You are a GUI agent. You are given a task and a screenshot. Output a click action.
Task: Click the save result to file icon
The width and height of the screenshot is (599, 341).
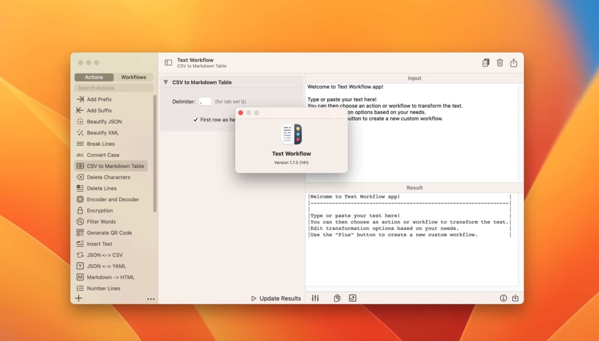[515, 298]
